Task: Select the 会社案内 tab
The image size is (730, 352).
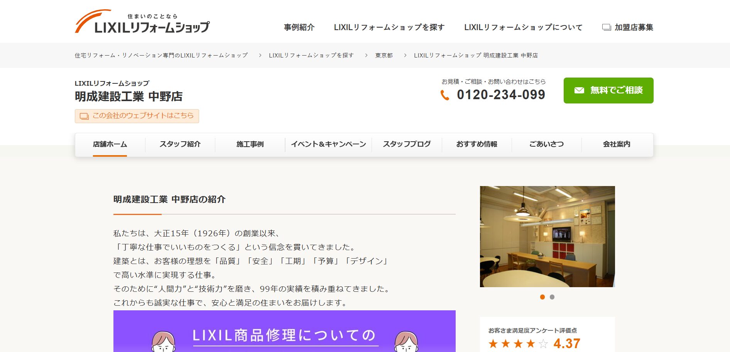Action: [x=616, y=144]
